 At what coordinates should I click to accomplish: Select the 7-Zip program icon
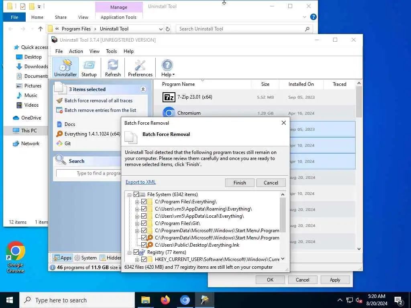click(x=169, y=97)
